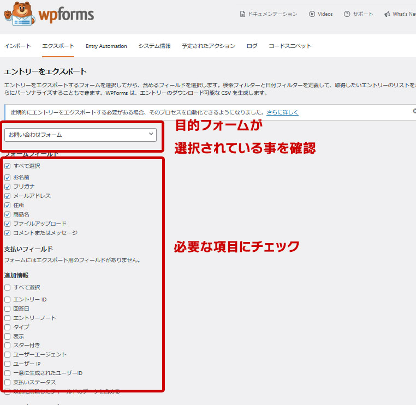Viewport: 416px width, 405px height.
Task: Click the 追加情報 heading
Action: (x=16, y=275)
